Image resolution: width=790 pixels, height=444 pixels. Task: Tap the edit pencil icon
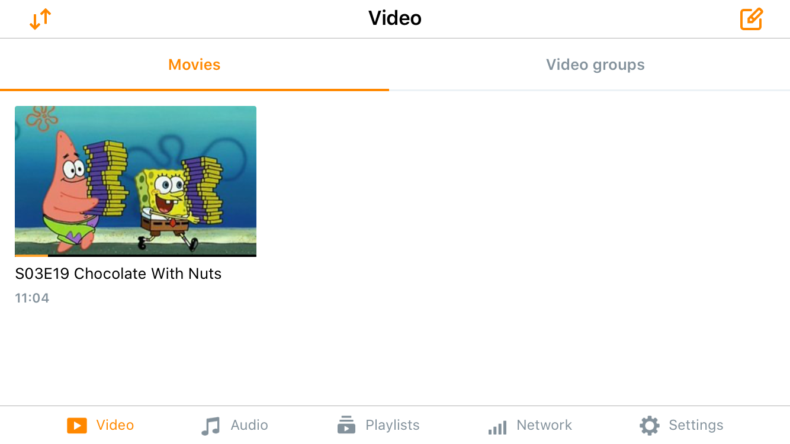(x=752, y=19)
